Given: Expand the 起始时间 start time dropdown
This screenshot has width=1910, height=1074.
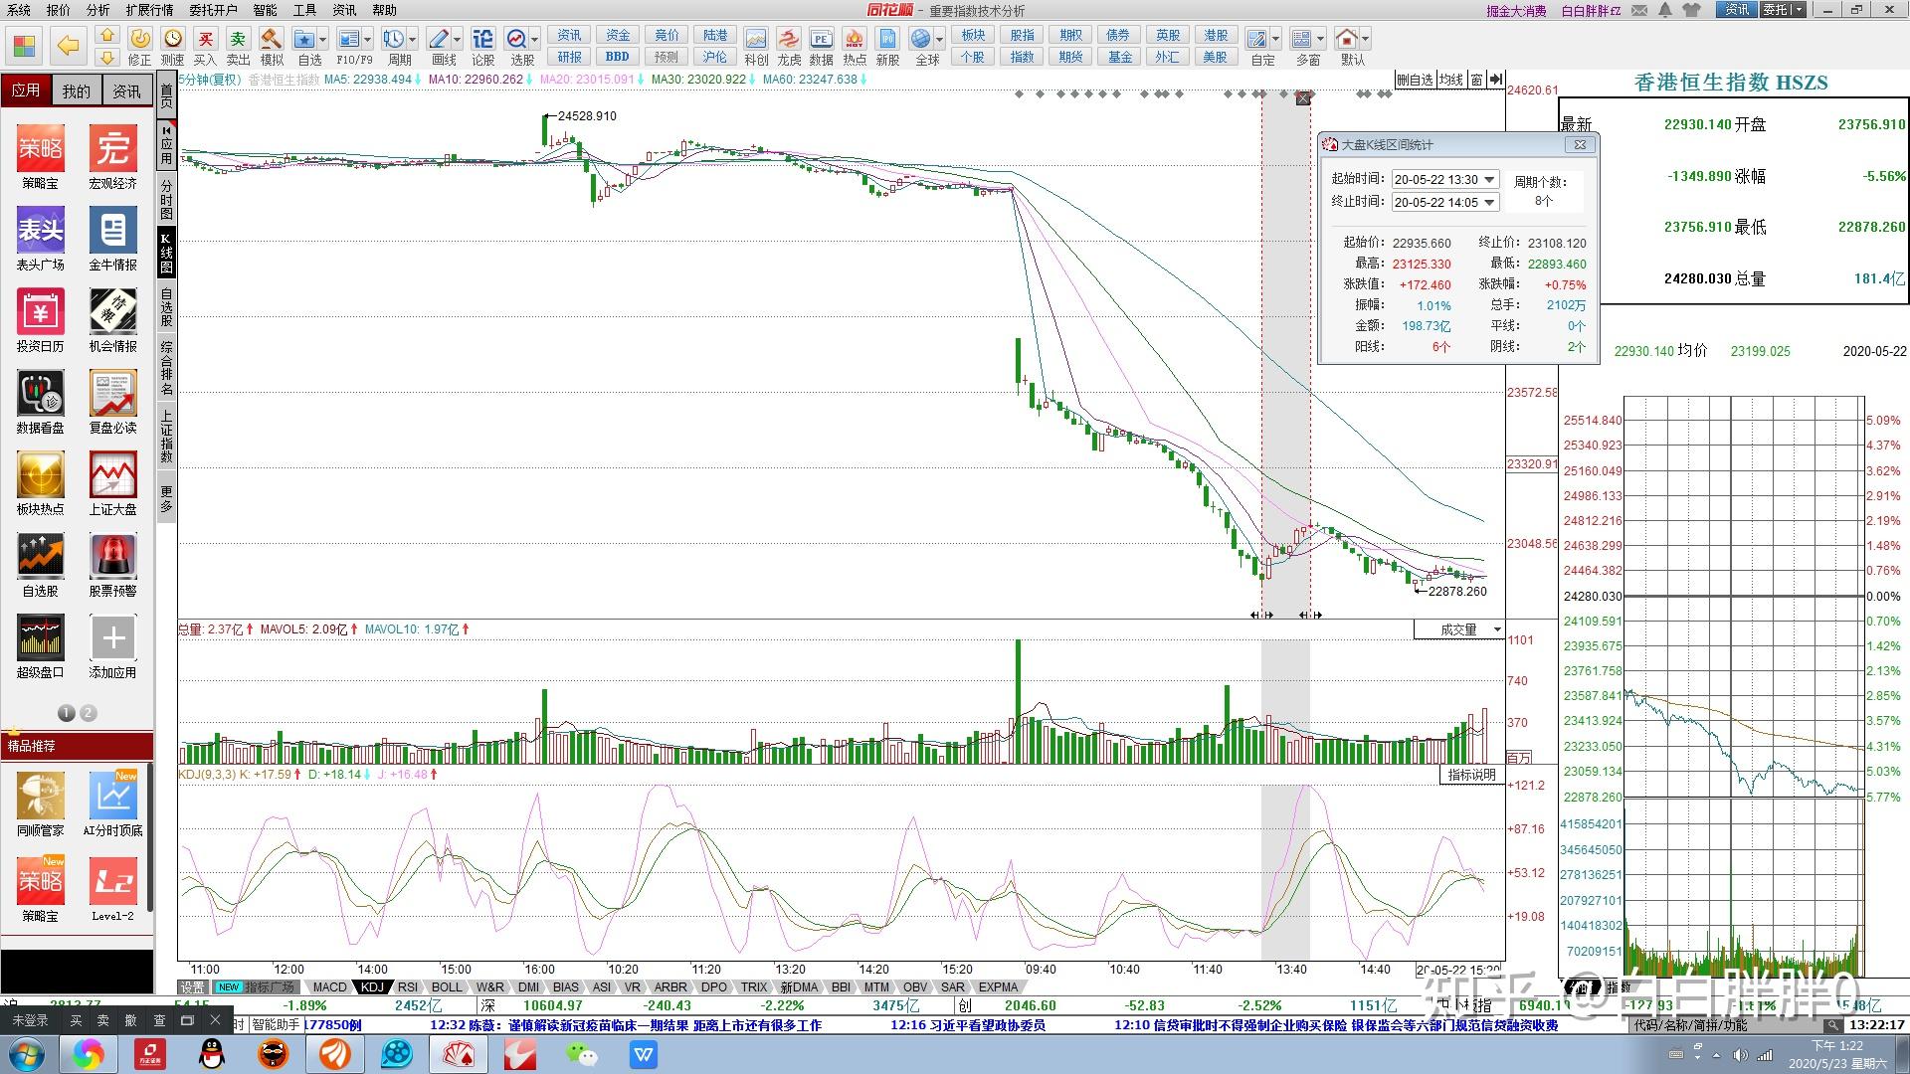Looking at the screenshot, I should coord(1489,180).
